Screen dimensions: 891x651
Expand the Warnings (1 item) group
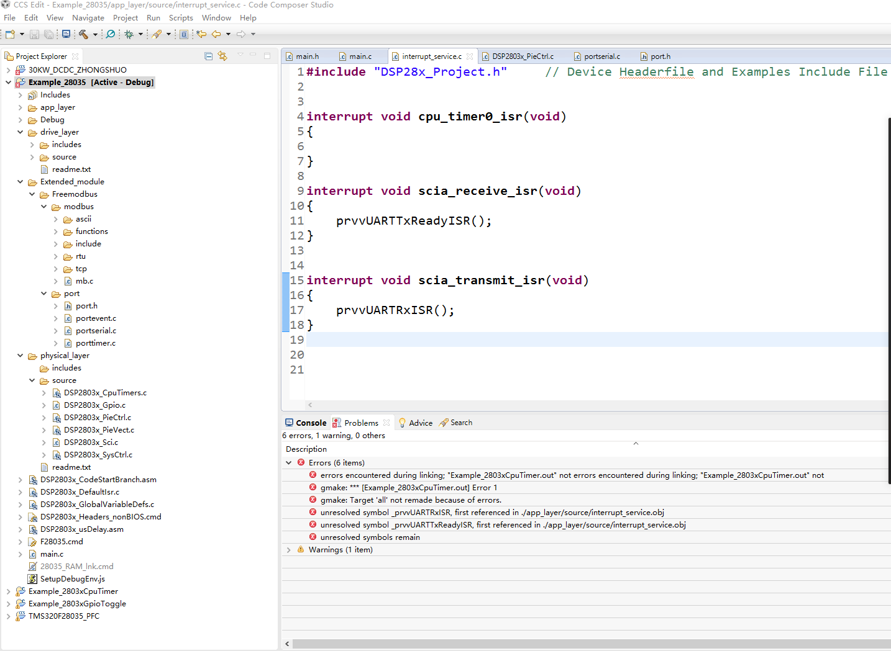pos(288,550)
